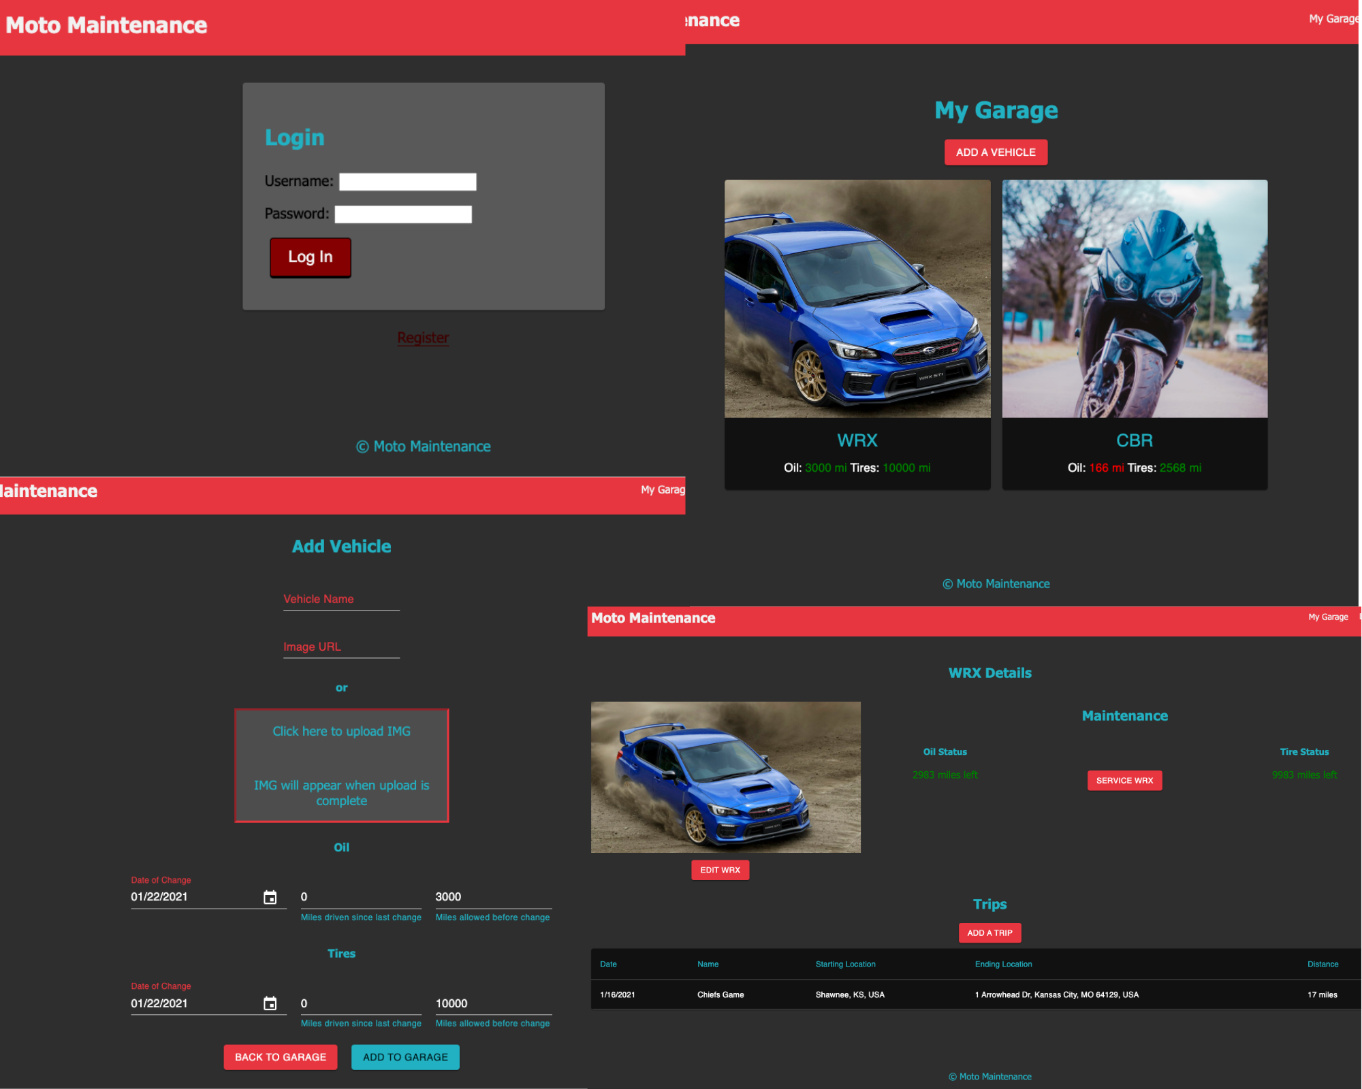This screenshot has height=1089, width=1362.
Task: Click the Date column header in Trips table
Action: [x=608, y=964]
